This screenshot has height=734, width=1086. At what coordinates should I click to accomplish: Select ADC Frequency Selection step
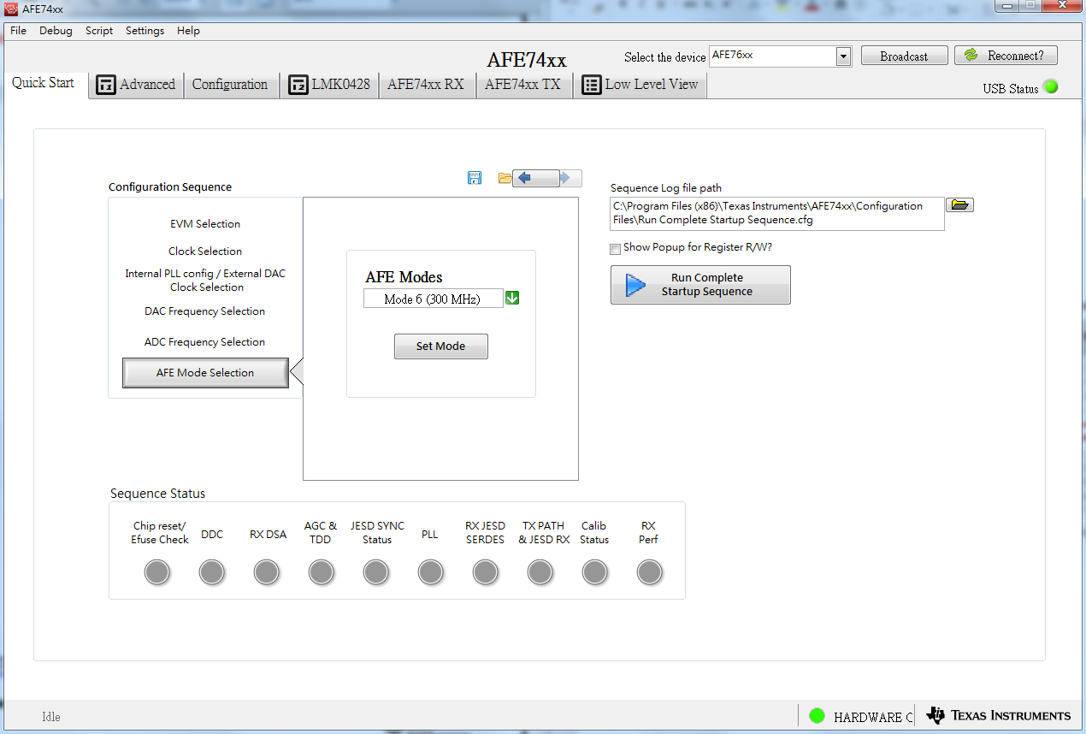click(x=205, y=342)
